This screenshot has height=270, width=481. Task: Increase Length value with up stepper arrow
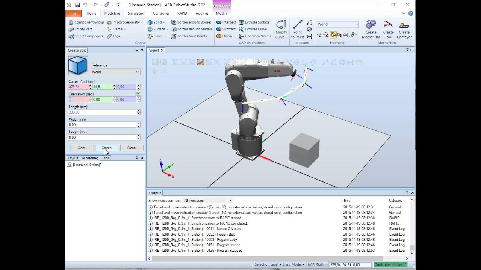139,111
